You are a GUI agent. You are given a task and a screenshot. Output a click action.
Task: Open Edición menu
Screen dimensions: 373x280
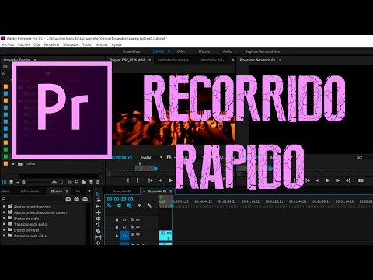coord(23,44)
